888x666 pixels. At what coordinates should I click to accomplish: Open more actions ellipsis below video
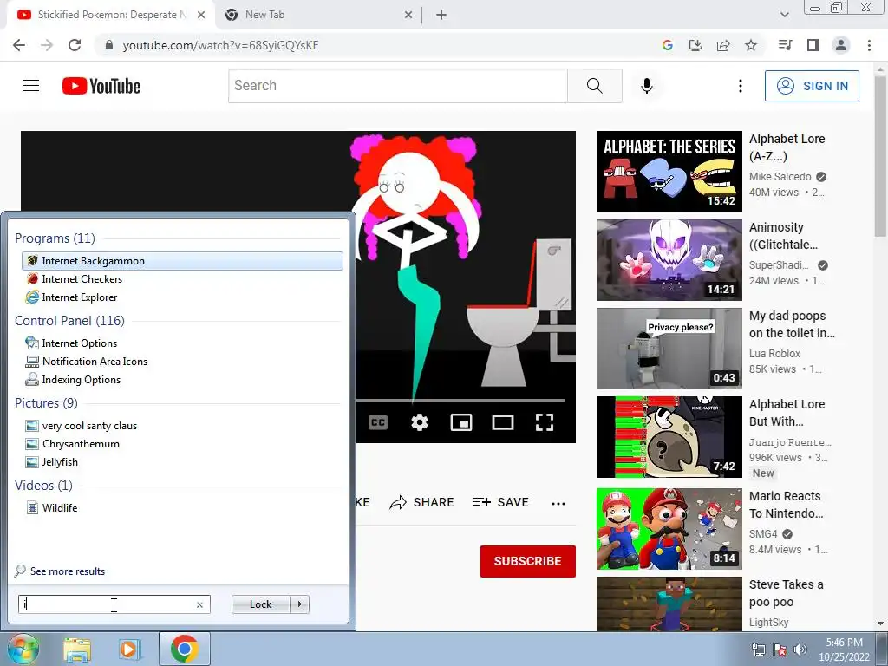pyautogui.click(x=558, y=503)
